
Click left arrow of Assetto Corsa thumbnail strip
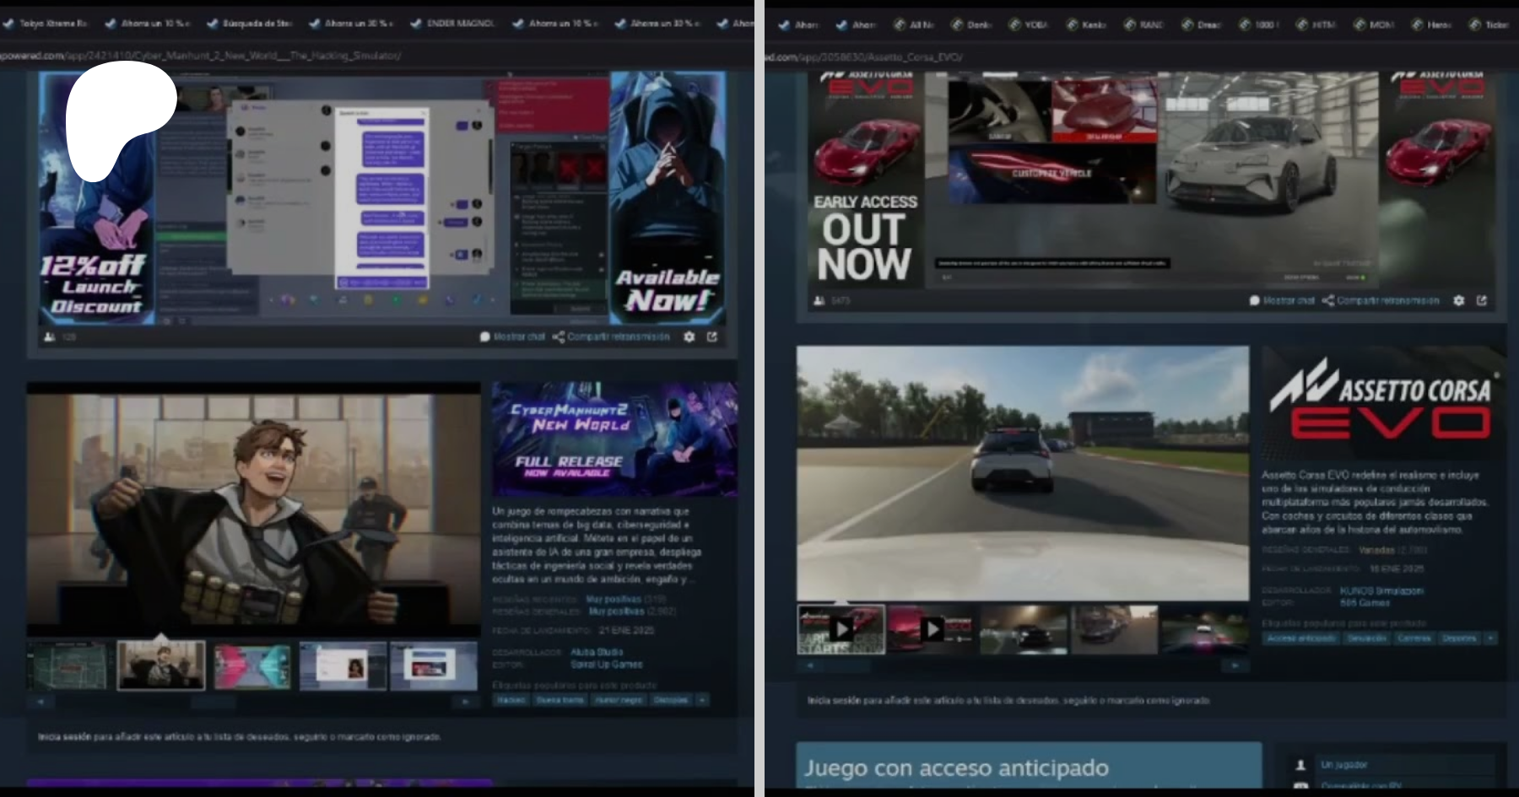[809, 665]
